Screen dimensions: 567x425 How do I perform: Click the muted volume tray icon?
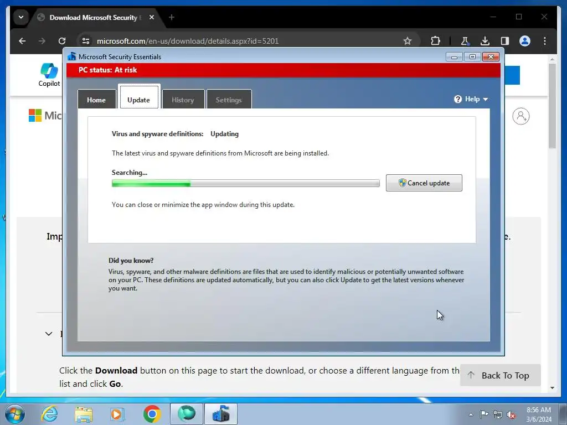click(x=511, y=414)
